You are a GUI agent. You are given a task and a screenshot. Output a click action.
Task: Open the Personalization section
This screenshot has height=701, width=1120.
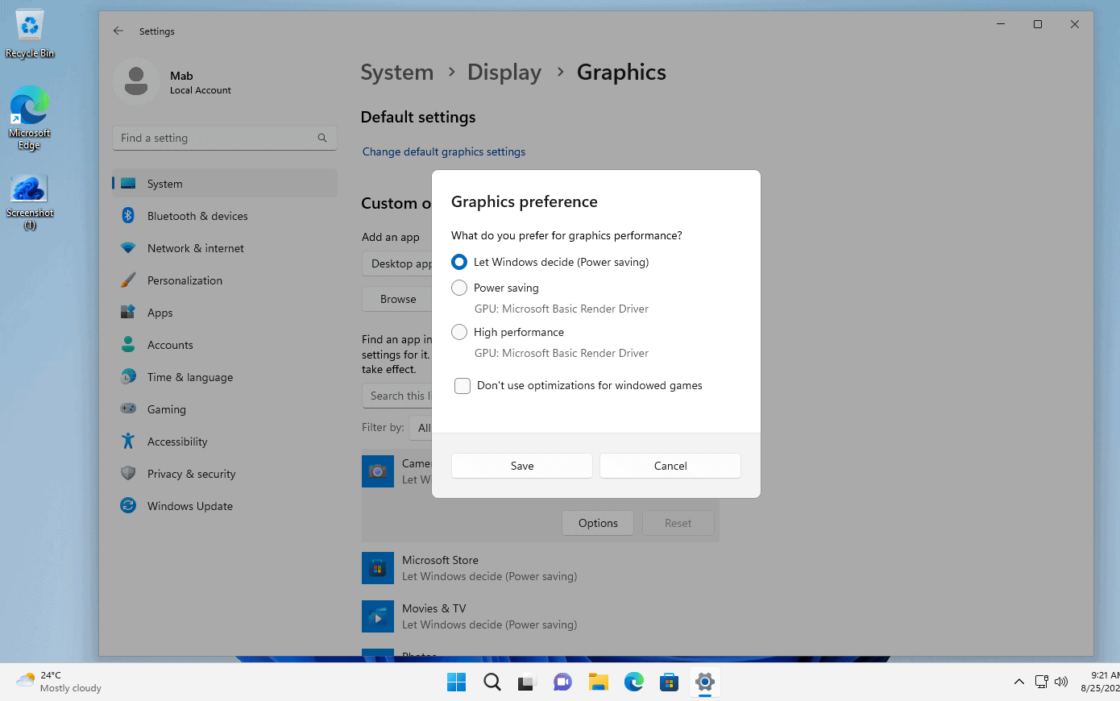[185, 280]
